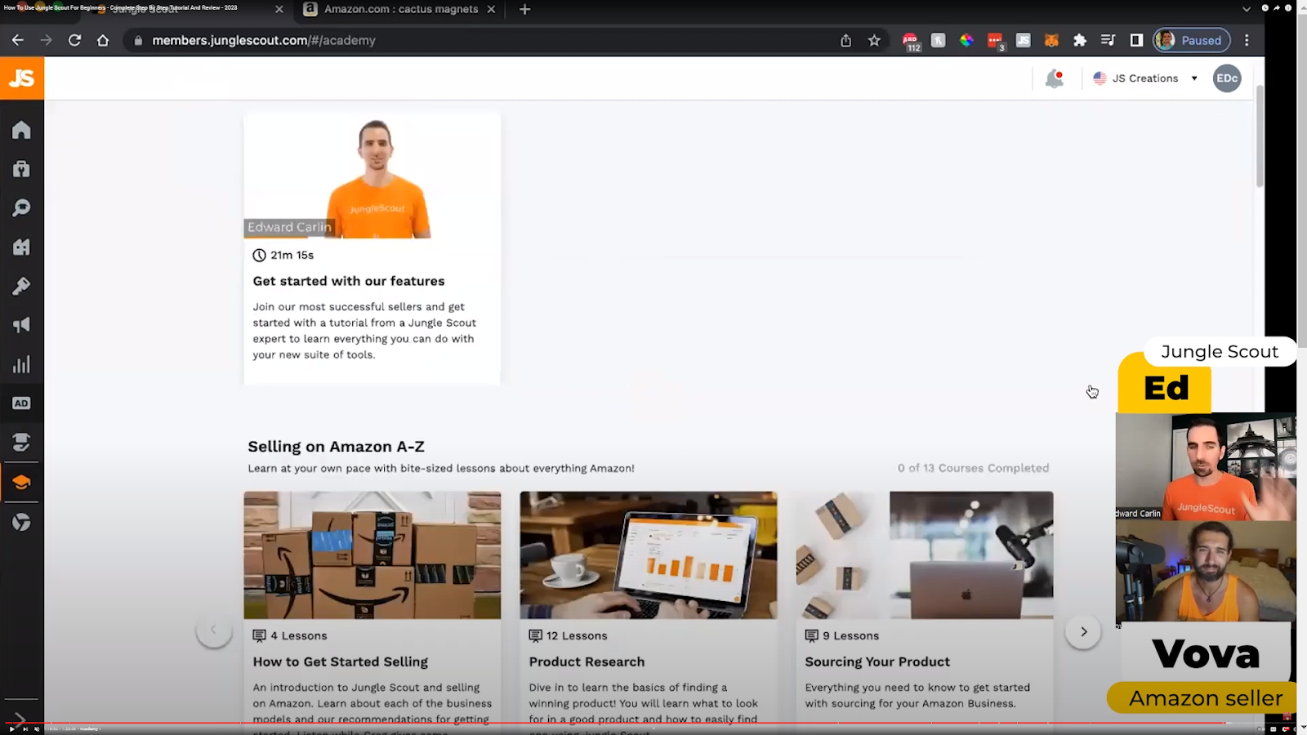1307x735 pixels.
Task: Click the Sourcing Your Product thumbnail image
Action: (925, 555)
